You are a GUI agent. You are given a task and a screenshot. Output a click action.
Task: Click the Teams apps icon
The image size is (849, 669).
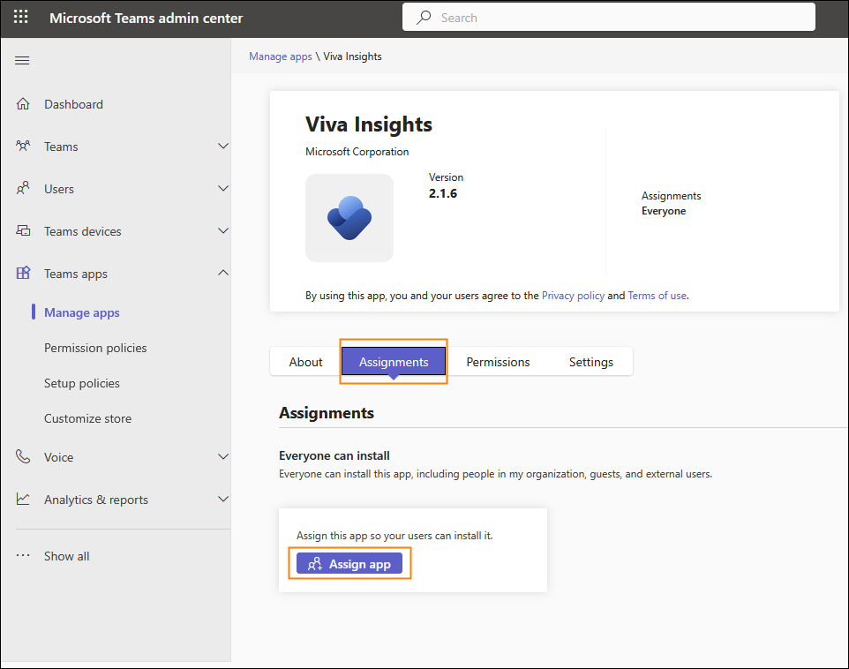tap(23, 273)
